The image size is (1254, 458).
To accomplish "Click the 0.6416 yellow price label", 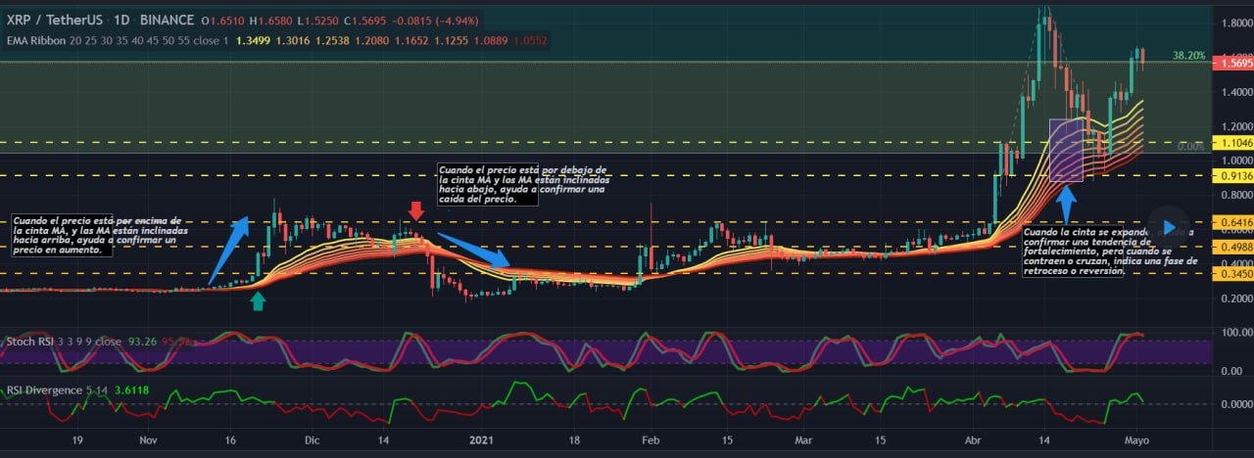I will 1230,222.
